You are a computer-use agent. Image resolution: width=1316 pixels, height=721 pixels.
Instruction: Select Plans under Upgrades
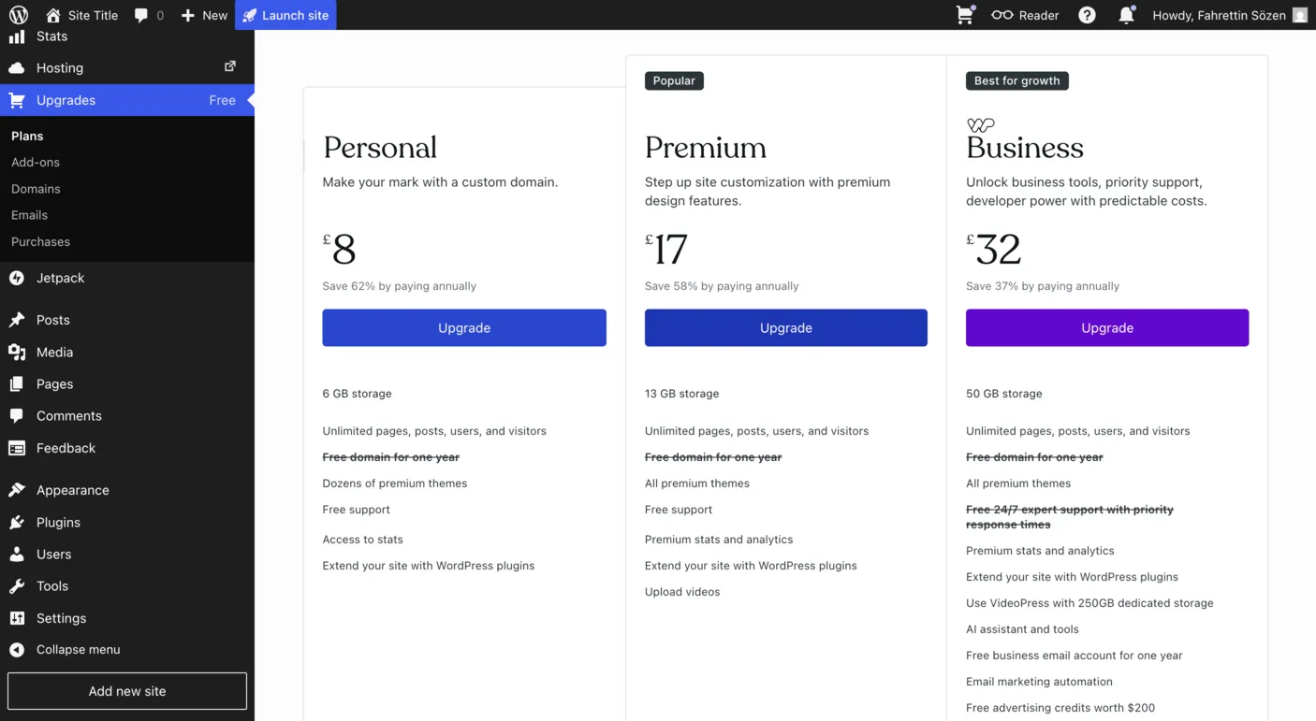pos(27,135)
